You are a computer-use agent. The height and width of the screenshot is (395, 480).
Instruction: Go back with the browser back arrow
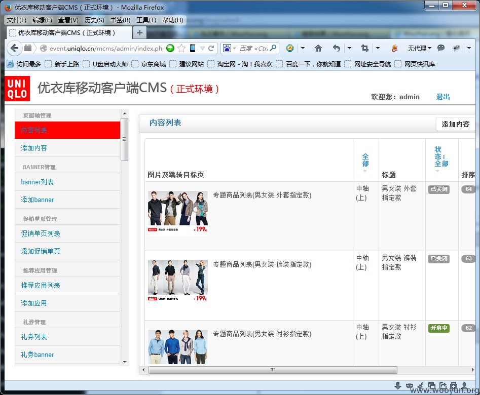click(14, 48)
